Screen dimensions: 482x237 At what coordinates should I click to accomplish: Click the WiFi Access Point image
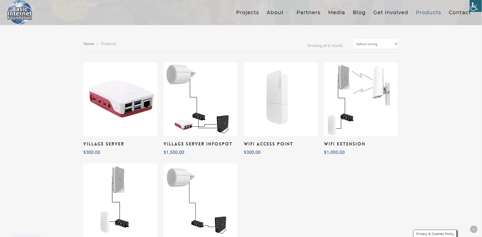coord(281,99)
